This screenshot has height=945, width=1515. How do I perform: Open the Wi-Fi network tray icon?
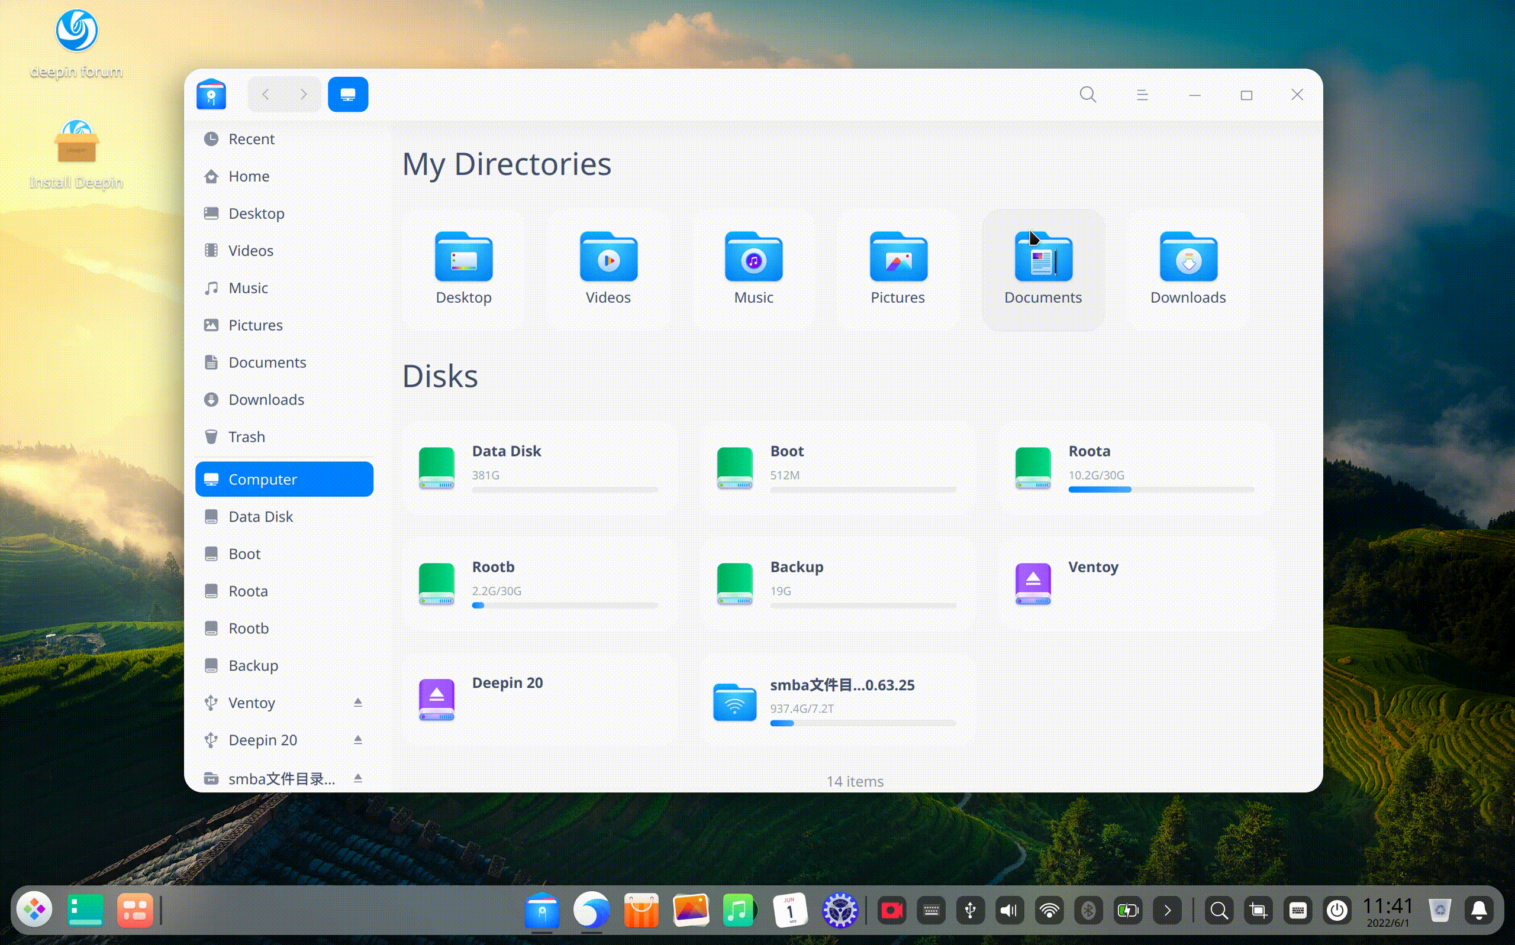click(x=1049, y=910)
